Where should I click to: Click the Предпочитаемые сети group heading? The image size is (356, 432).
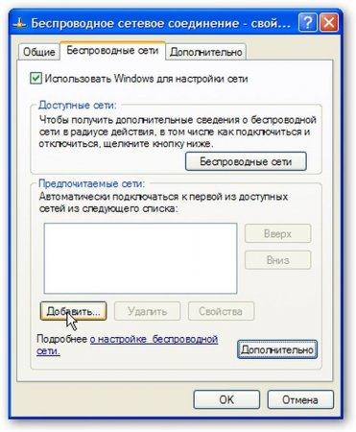point(92,184)
